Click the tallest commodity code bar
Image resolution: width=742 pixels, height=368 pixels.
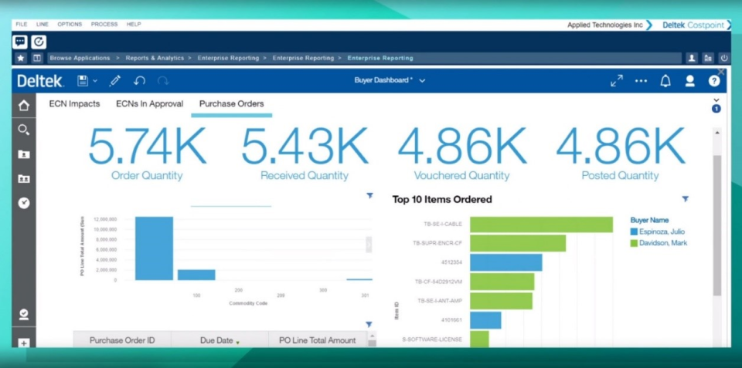(x=154, y=248)
